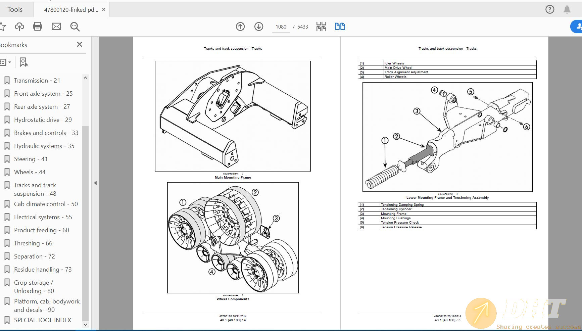Open bookmarks options dropdown menu
582x331 pixels.
coord(5,62)
